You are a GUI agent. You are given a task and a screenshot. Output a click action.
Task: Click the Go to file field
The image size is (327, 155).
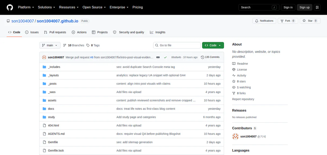(x=177, y=45)
